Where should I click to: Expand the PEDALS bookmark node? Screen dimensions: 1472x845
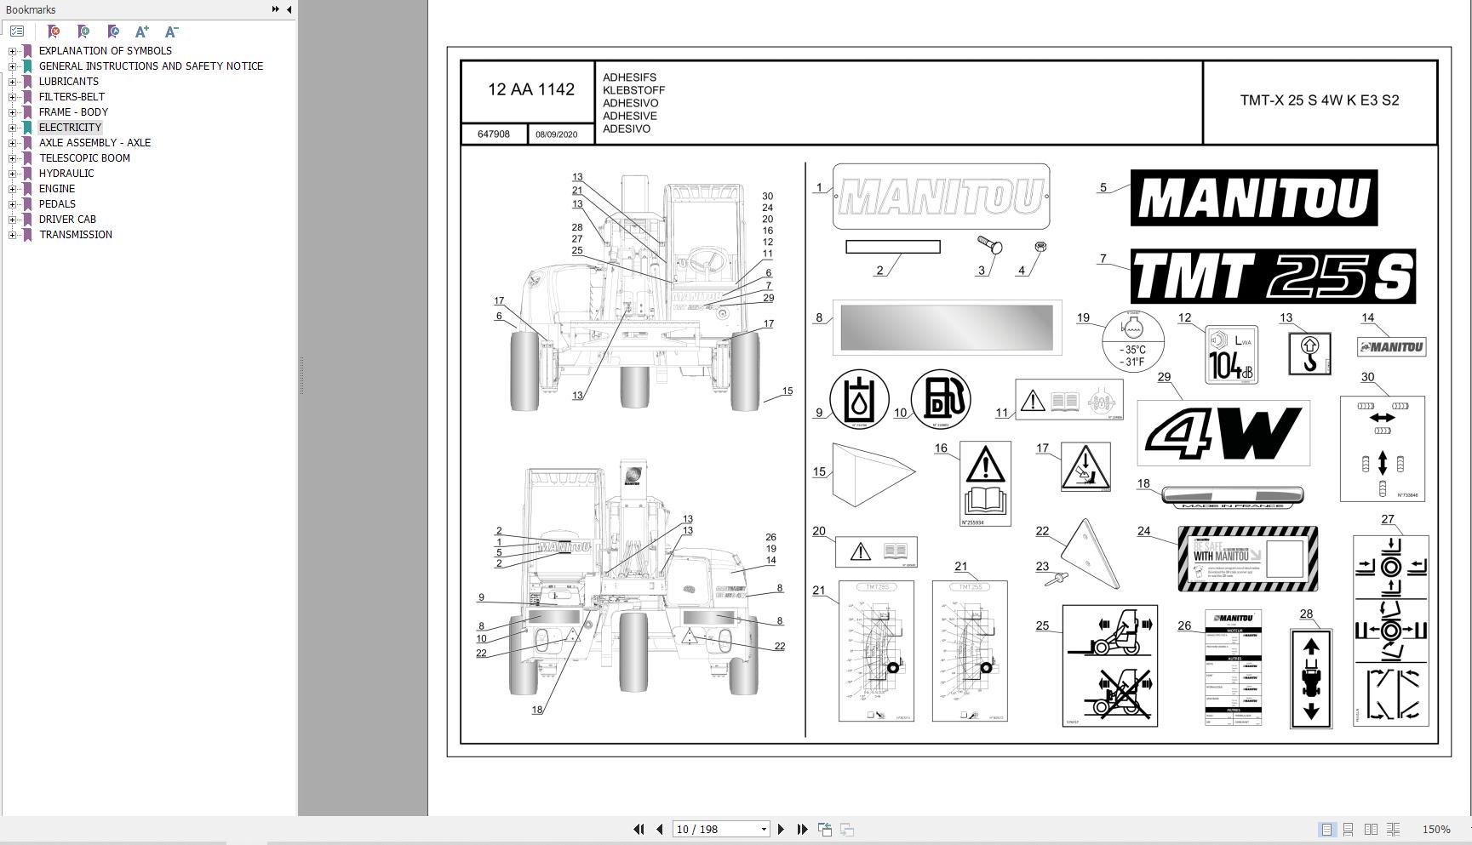pos(13,203)
